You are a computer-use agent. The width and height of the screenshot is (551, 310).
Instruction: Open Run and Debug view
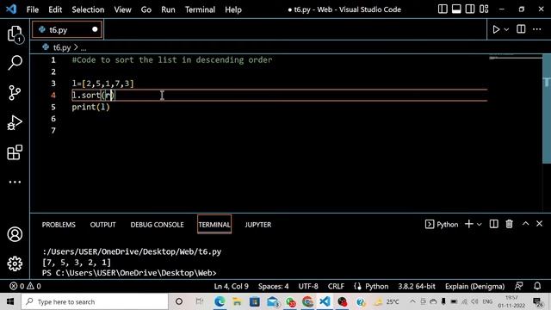15,122
